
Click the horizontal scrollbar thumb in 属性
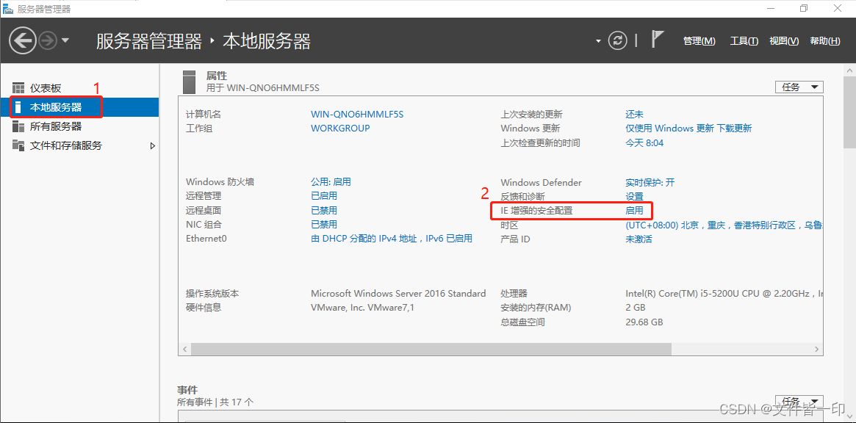(x=431, y=349)
